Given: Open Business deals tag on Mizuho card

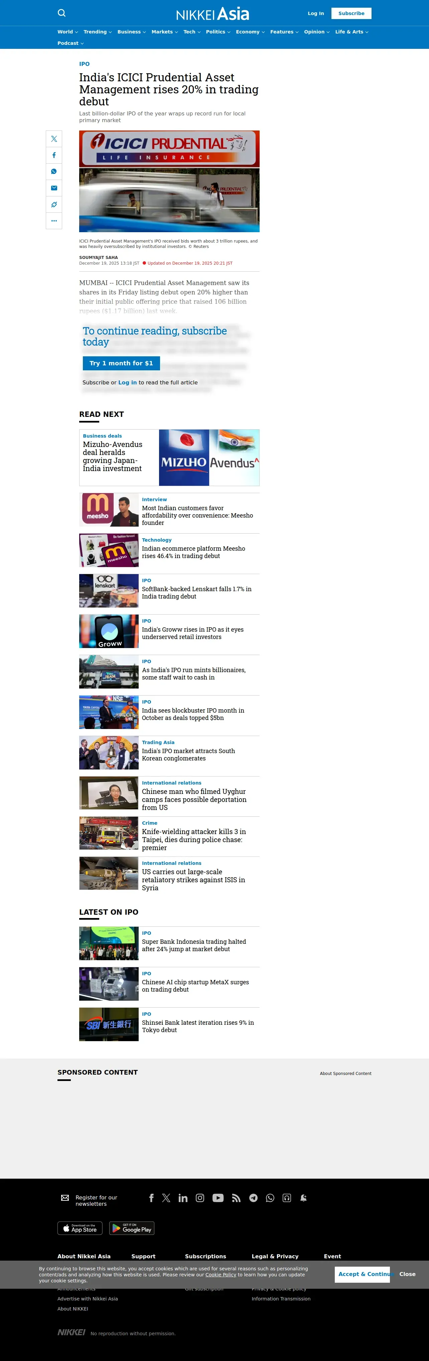Looking at the screenshot, I should pos(102,436).
